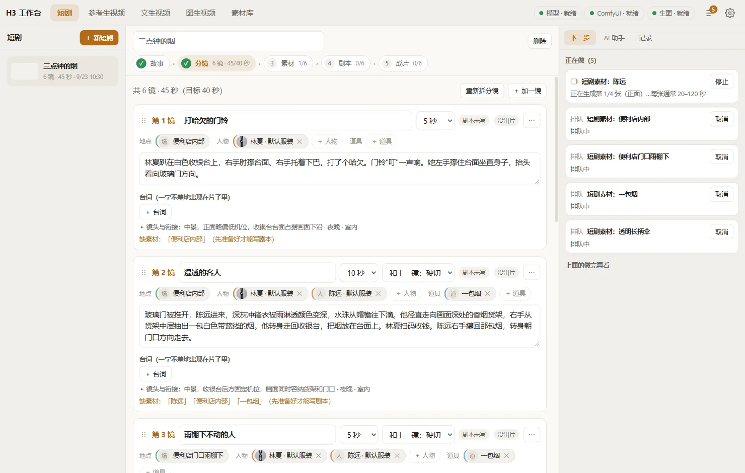Image resolution: width=745 pixels, height=473 pixels.
Task: Open the task list icon with badge 5
Action: coord(710,12)
